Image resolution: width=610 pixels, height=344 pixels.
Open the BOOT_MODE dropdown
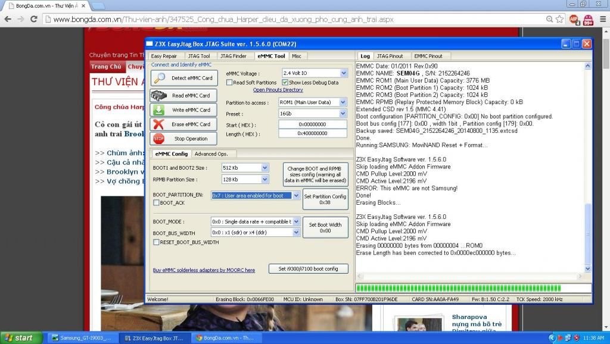tap(296, 221)
